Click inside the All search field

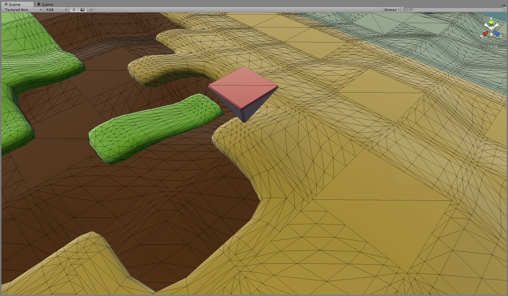(x=429, y=10)
